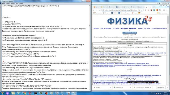Click the Каталог заданий navigation link
170x95 pixels.
click(x=129, y=28)
